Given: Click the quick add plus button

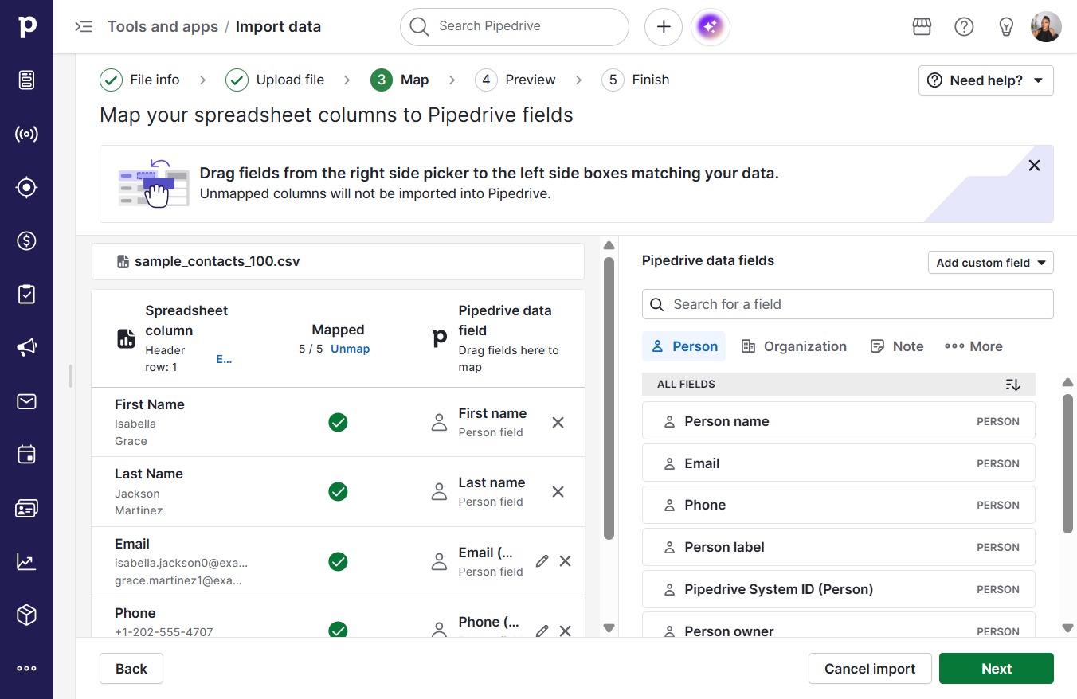Looking at the screenshot, I should (664, 27).
